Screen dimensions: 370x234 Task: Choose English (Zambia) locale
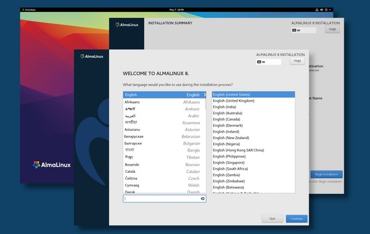pyautogui.click(x=254, y=175)
